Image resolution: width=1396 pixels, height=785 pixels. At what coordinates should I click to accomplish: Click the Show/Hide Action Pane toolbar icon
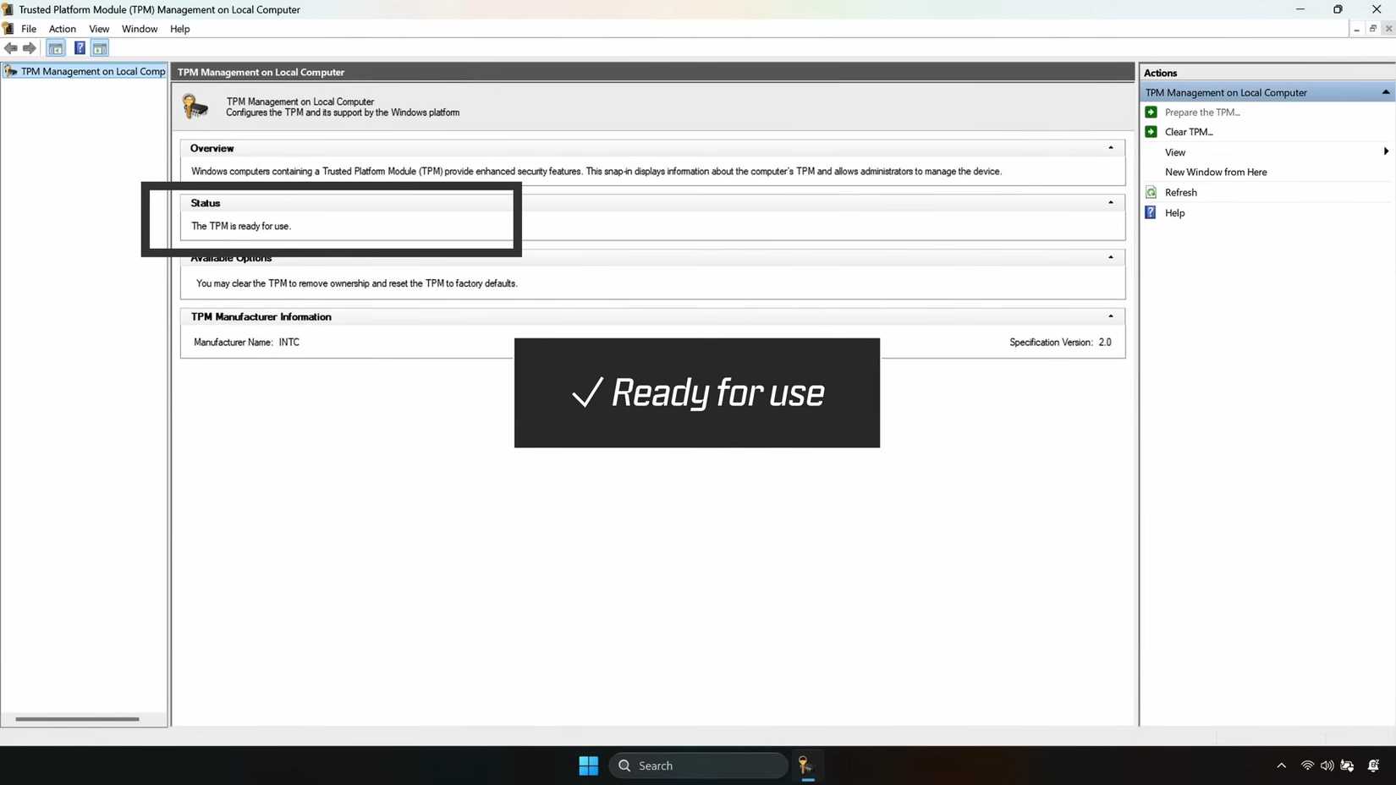[x=99, y=48]
